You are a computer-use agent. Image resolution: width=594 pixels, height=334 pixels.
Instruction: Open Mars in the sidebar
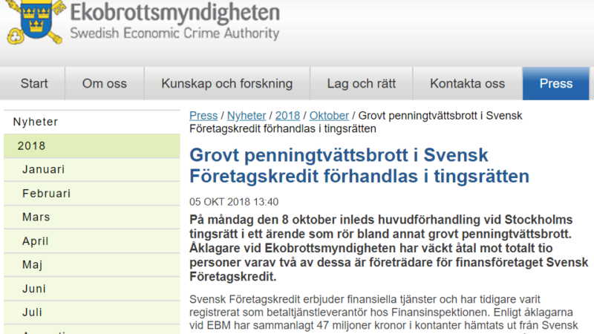point(91,217)
